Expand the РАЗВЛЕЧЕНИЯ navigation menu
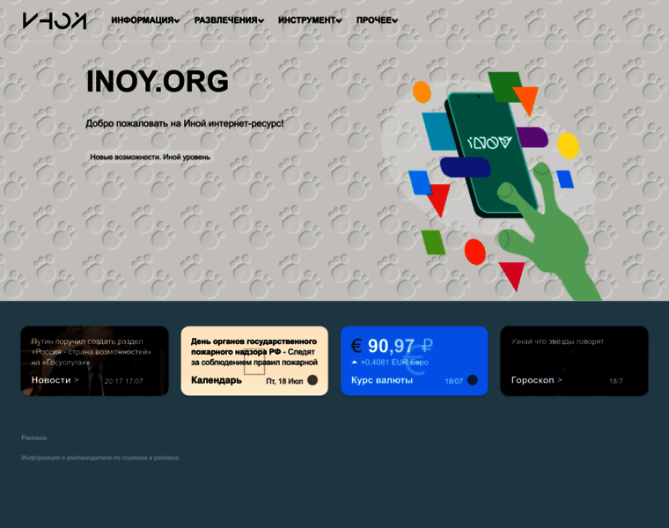The width and height of the screenshot is (669, 528). pos(229,20)
